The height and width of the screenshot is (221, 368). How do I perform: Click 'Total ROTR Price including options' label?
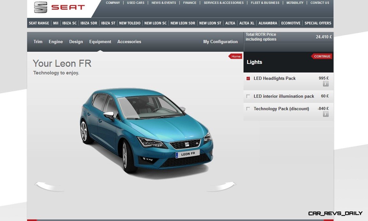point(261,37)
